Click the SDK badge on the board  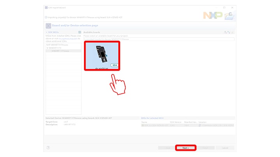(114, 65)
